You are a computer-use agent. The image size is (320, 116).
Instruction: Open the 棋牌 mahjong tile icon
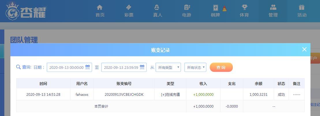point(216,8)
